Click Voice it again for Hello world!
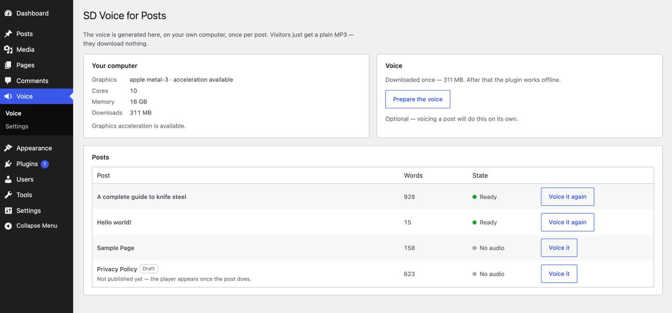This screenshot has width=672, height=313. tap(567, 222)
